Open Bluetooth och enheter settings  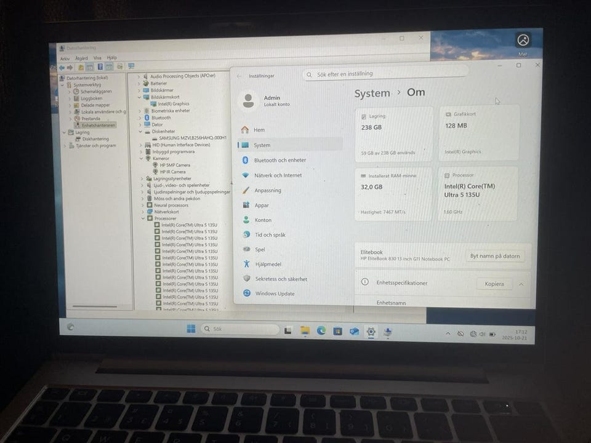pos(279,160)
